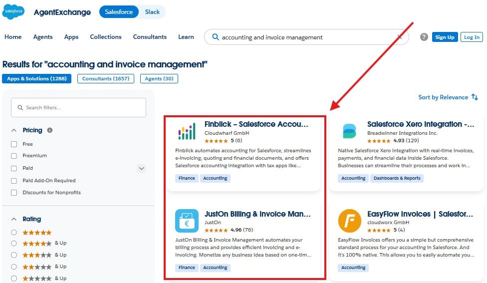Switch to the Slack toggle
Viewport: 487px width, 283px height.
pos(152,12)
